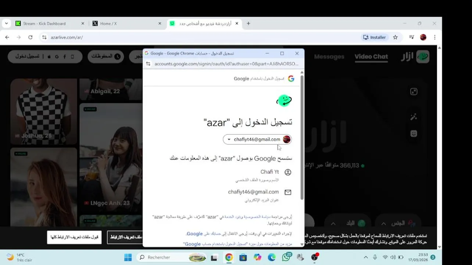This screenshot has height=265, width=472.
Task: Open Joshua, 25 profile card
Action: [x=44, y=112]
